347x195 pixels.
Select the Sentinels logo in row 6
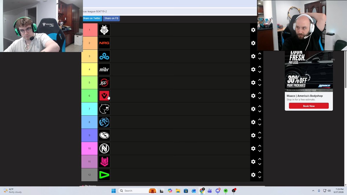click(104, 96)
